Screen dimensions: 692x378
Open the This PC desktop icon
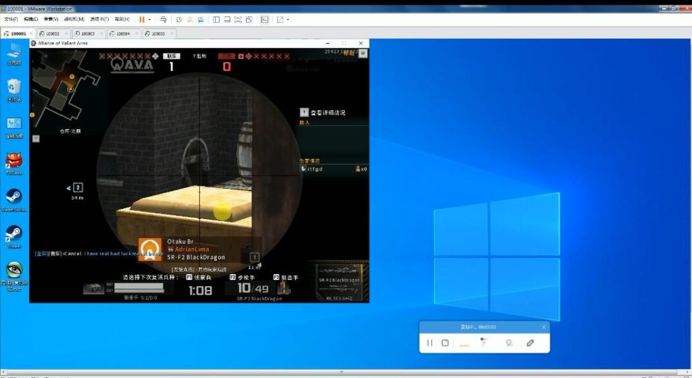[x=14, y=54]
